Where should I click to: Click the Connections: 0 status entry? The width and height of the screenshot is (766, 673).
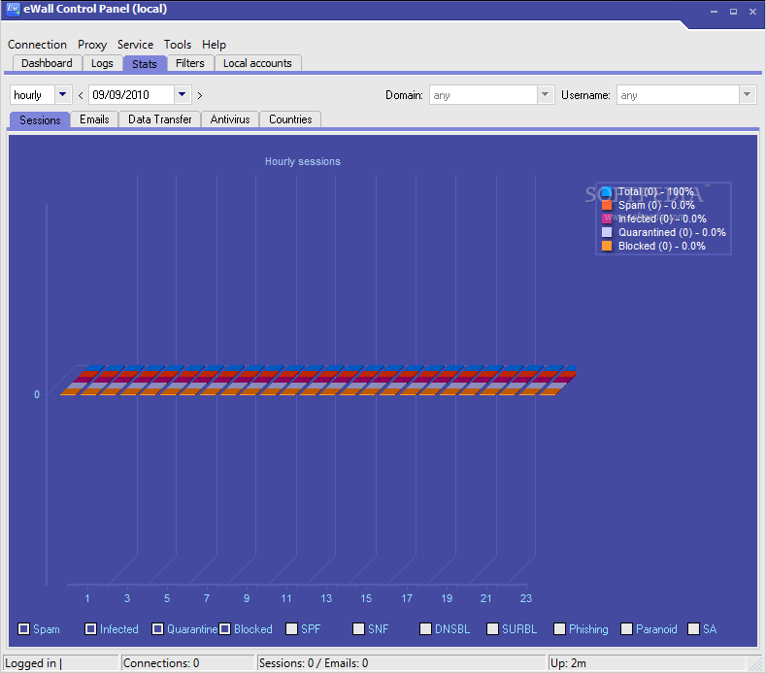187,662
